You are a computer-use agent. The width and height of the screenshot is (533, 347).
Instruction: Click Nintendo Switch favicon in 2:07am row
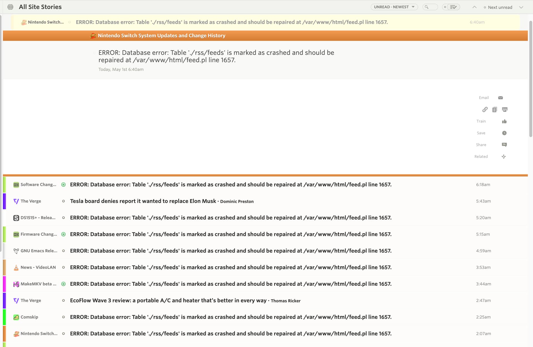(x=16, y=334)
